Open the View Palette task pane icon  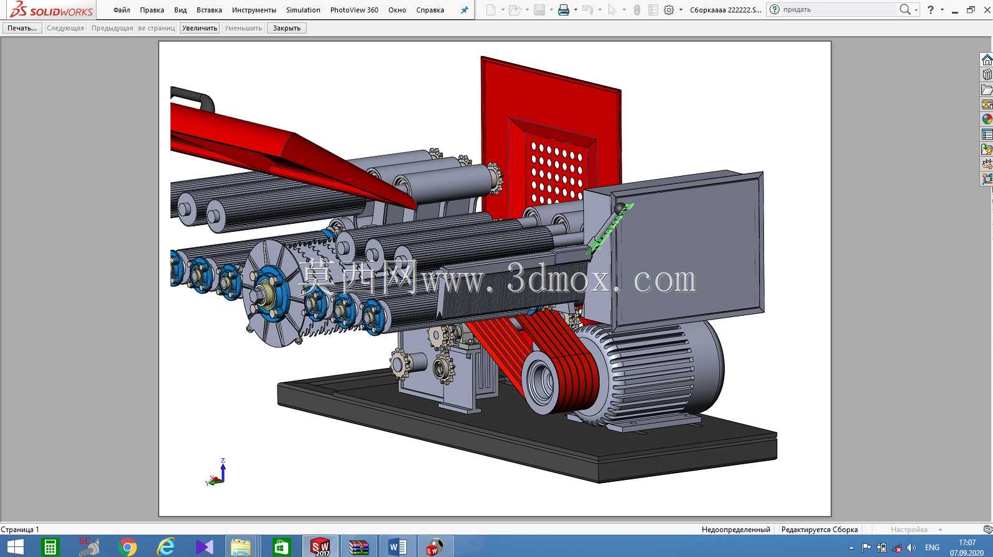tap(987, 104)
